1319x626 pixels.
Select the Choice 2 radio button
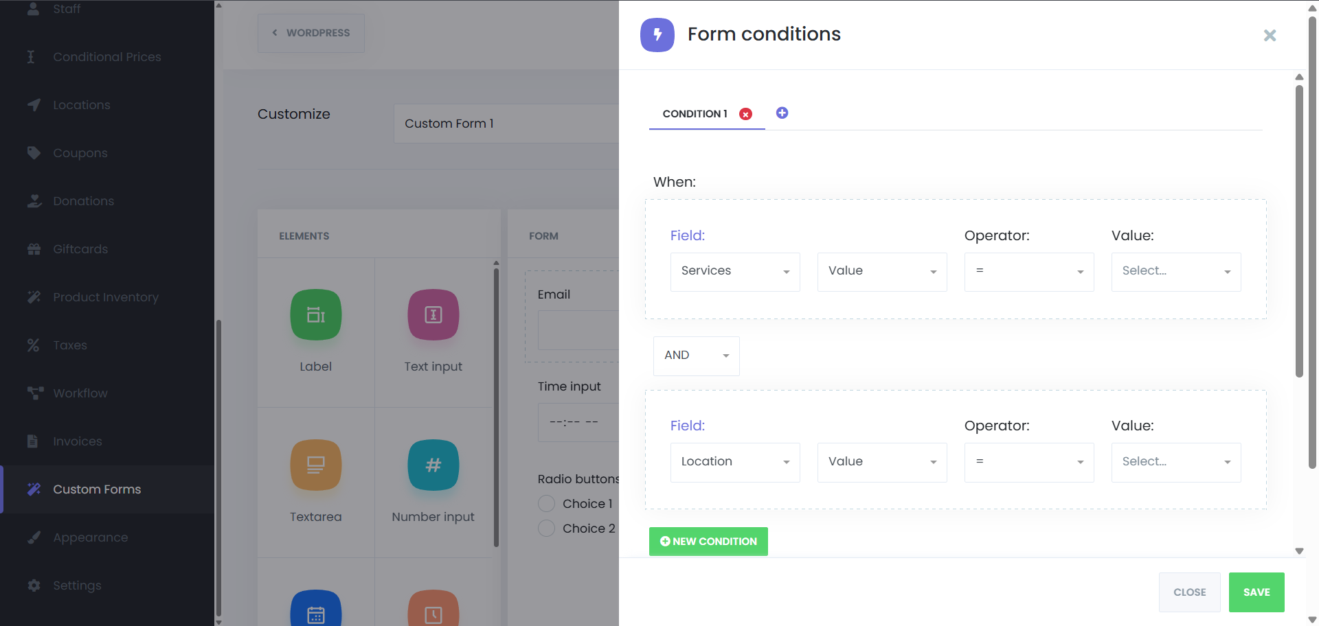pyautogui.click(x=546, y=529)
